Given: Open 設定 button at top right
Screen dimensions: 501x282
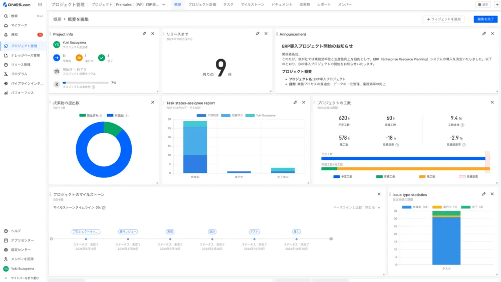Looking at the screenshot, I should [x=483, y=5].
